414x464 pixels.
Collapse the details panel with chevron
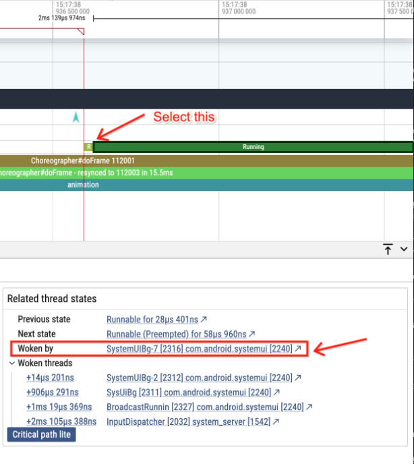coord(404,249)
